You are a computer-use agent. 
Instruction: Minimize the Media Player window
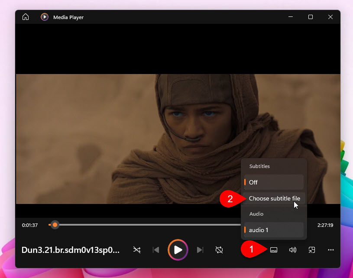pos(291,17)
